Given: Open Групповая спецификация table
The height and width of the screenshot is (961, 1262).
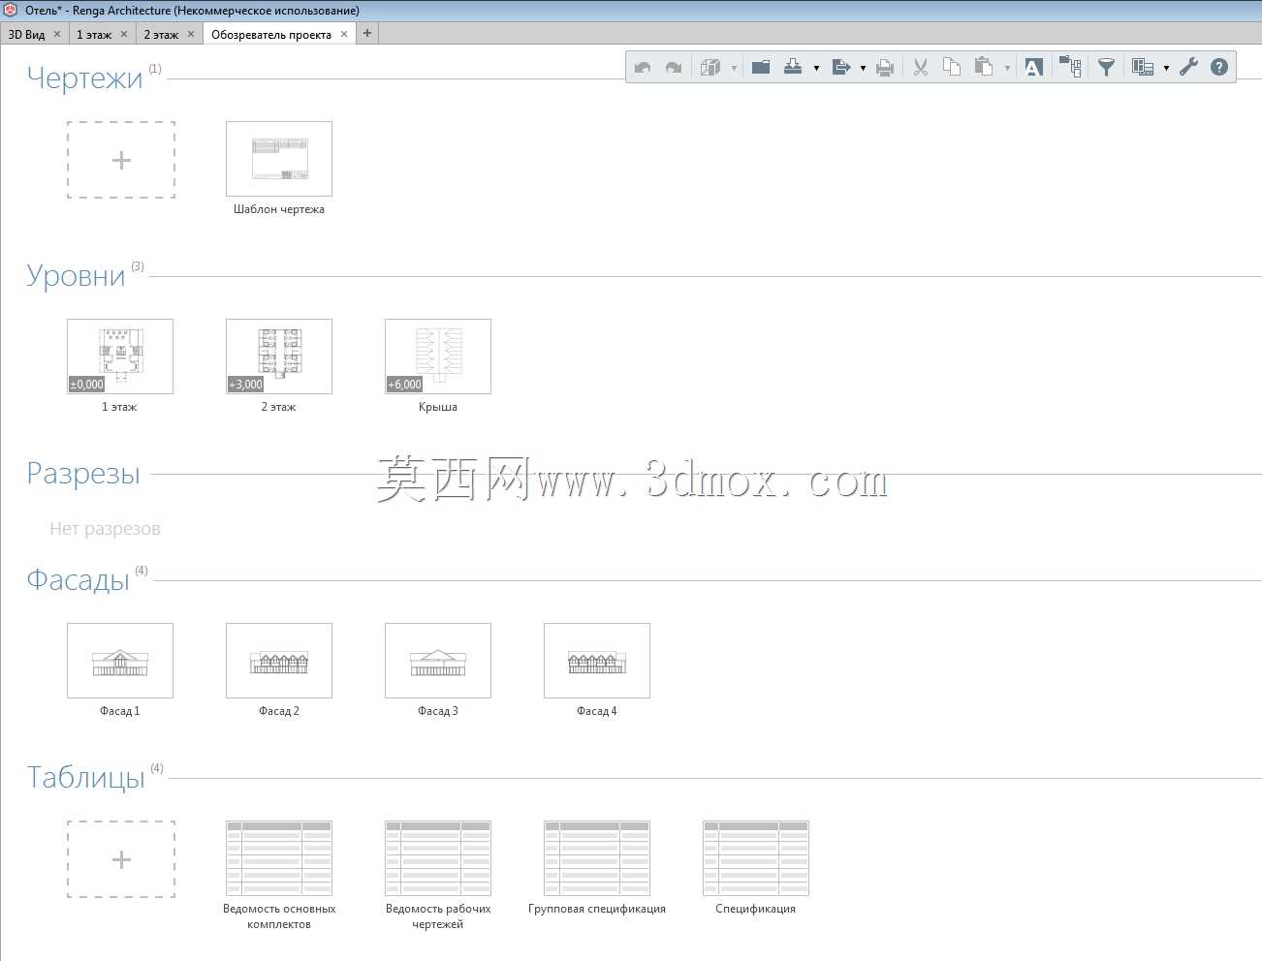Looking at the screenshot, I should (x=597, y=858).
